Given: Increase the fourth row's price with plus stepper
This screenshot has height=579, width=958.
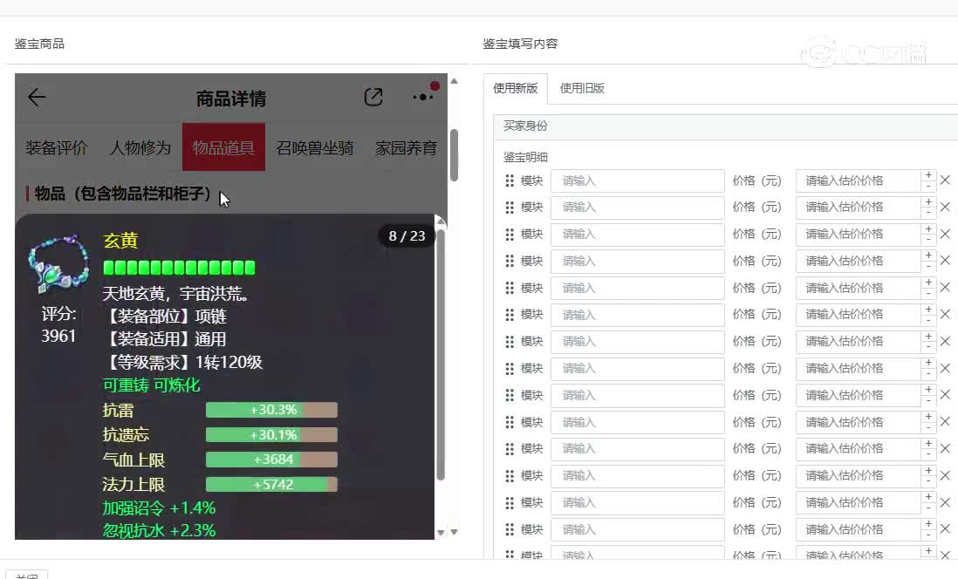Looking at the screenshot, I should coord(928,255).
